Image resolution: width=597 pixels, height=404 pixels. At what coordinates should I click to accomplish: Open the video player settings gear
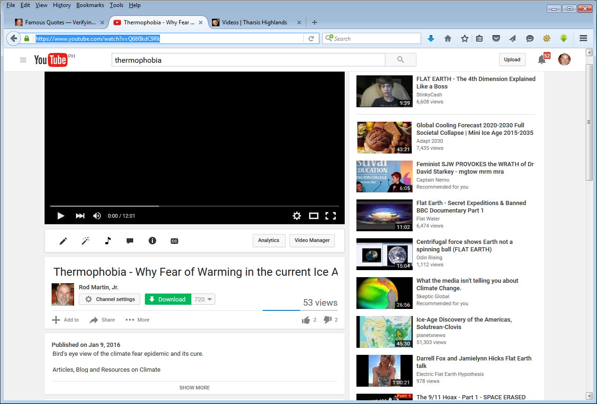pos(296,216)
